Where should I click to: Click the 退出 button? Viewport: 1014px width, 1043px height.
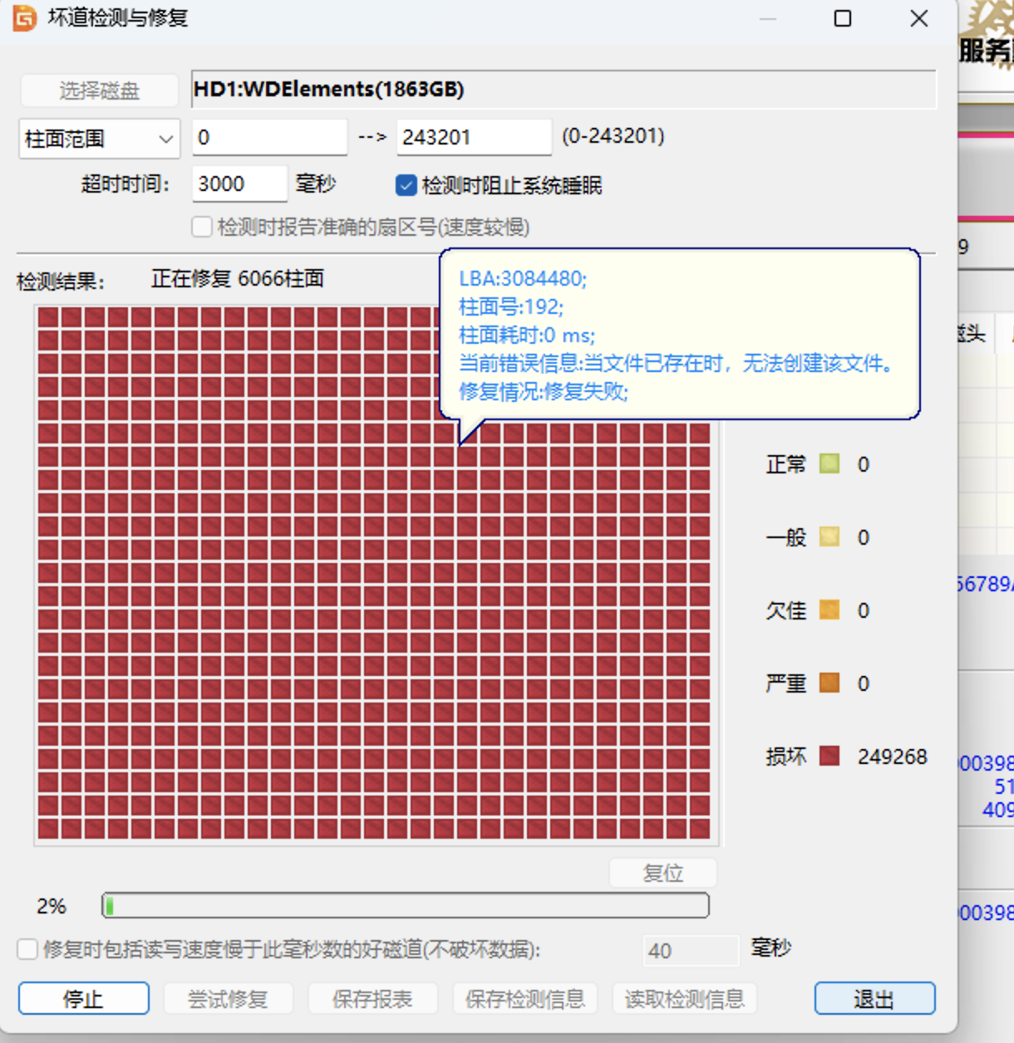tap(874, 999)
